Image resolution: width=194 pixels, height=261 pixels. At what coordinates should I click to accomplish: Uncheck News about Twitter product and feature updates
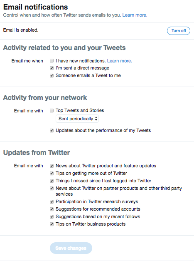[x=52, y=166]
